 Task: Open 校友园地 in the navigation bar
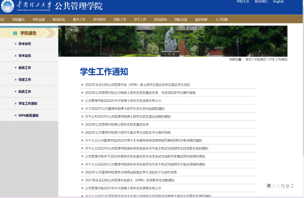click(160, 20)
